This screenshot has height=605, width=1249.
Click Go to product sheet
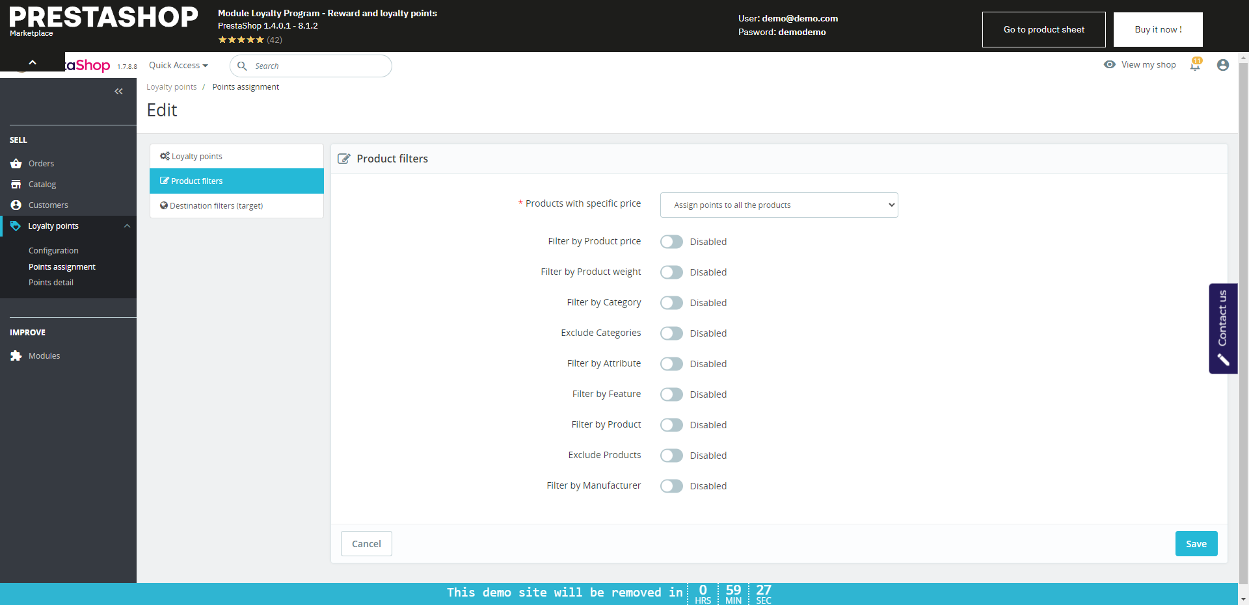coord(1044,29)
